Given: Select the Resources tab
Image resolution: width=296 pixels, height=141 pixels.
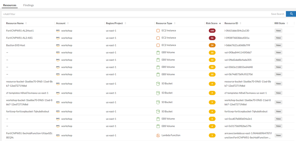Looking at the screenshot, I should click(x=9, y=5).
